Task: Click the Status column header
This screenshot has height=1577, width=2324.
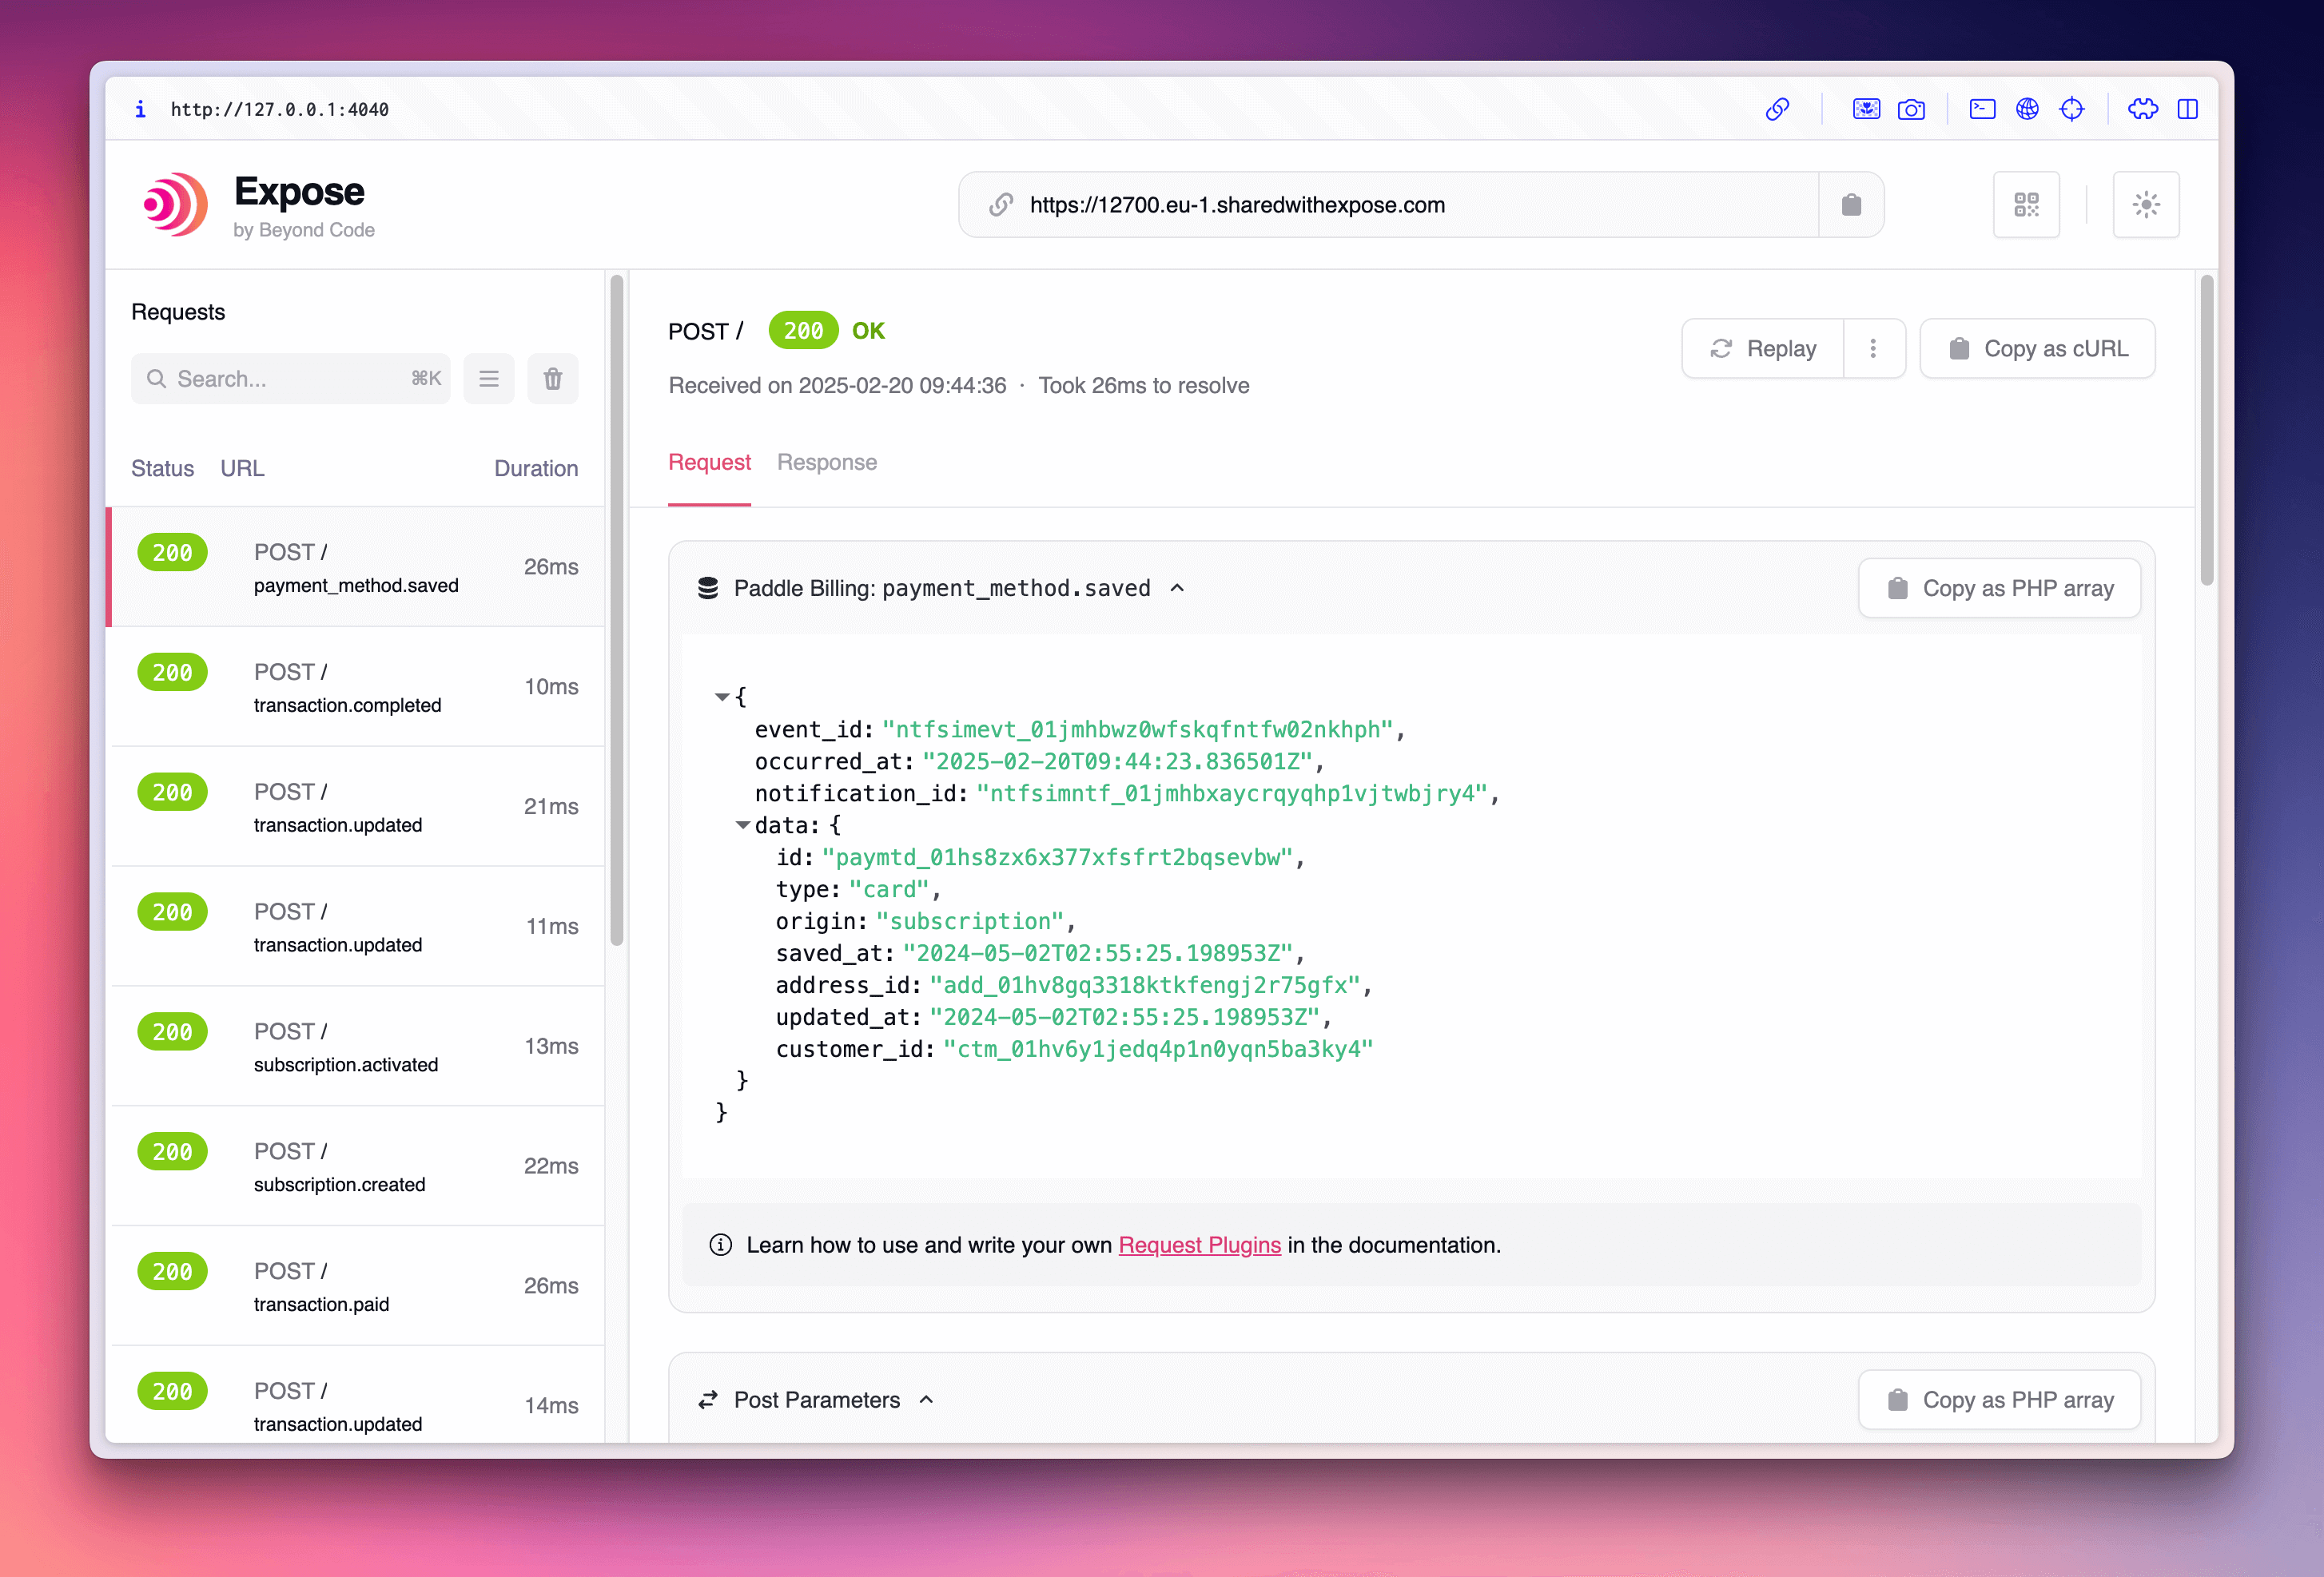Action: point(163,469)
